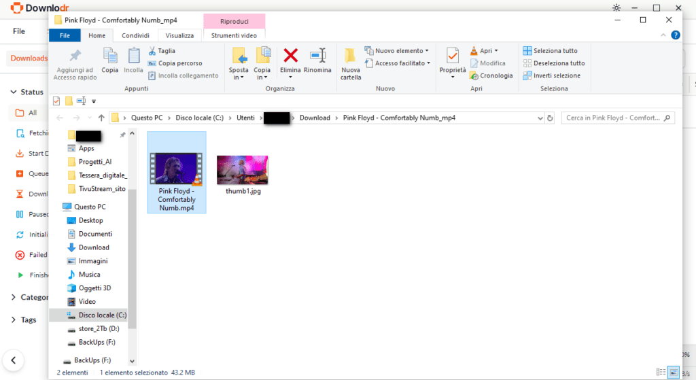Image resolution: width=696 pixels, height=380 pixels.
Task: Click Seleziona tutto in the ribbon
Action: tap(551, 51)
